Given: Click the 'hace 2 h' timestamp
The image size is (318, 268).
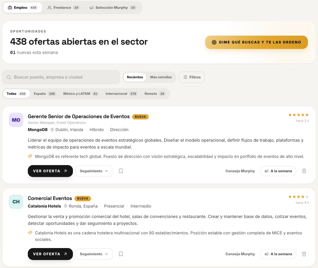Looking at the screenshot, I should 302,121.
